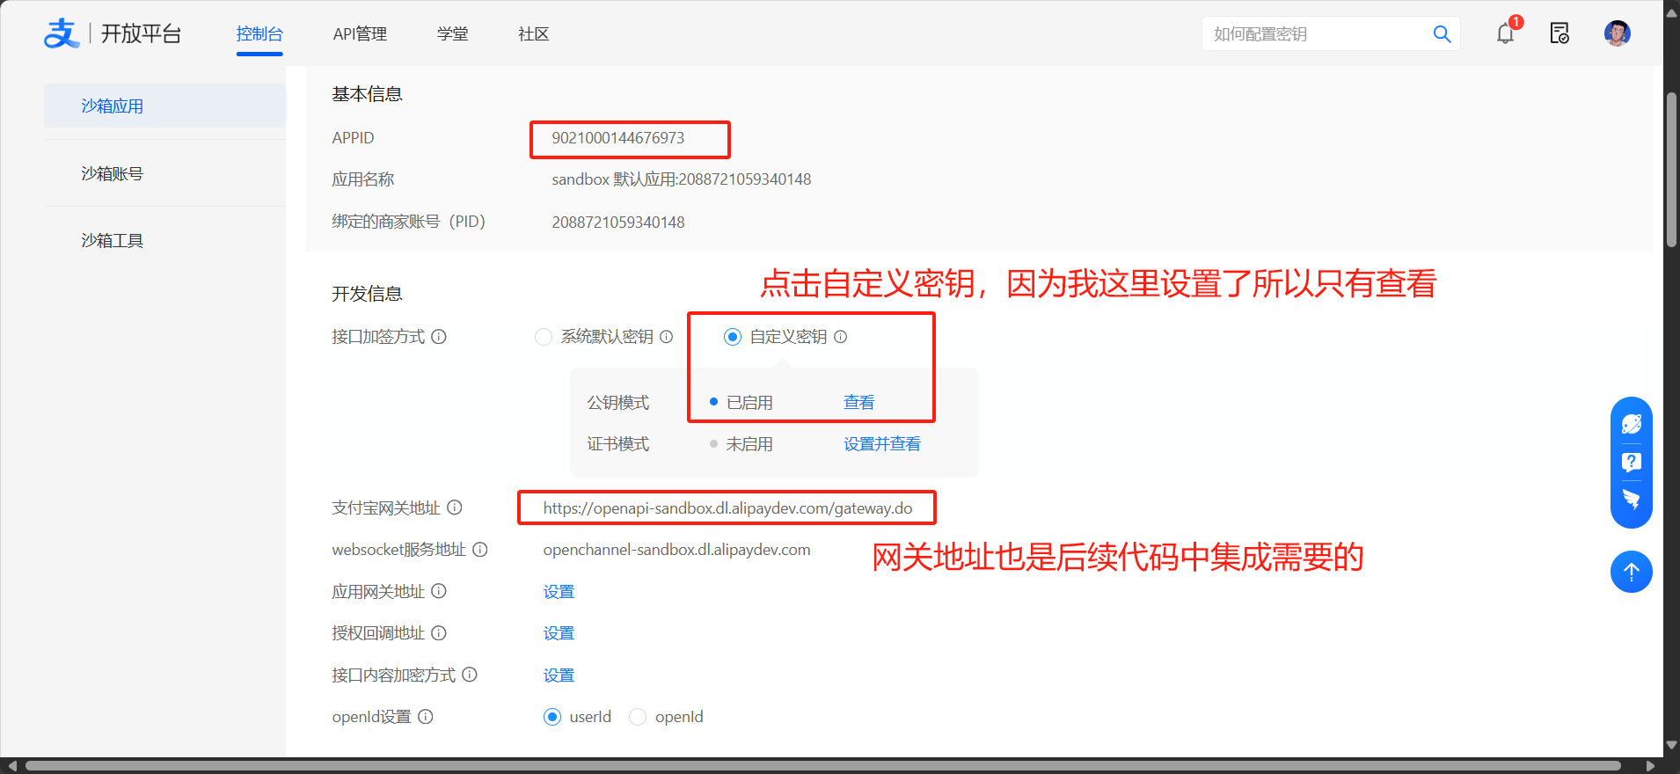This screenshot has height=774, width=1680.
Task: Click the search magnifier icon
Action: tap(1442, 34)
